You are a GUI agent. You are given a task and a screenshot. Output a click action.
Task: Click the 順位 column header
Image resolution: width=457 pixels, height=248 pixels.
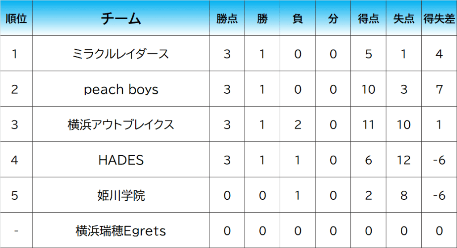pyautogui.click(x=16, y=19)
